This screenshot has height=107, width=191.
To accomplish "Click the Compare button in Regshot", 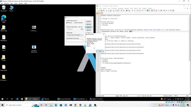I will (x=89, y=27).
